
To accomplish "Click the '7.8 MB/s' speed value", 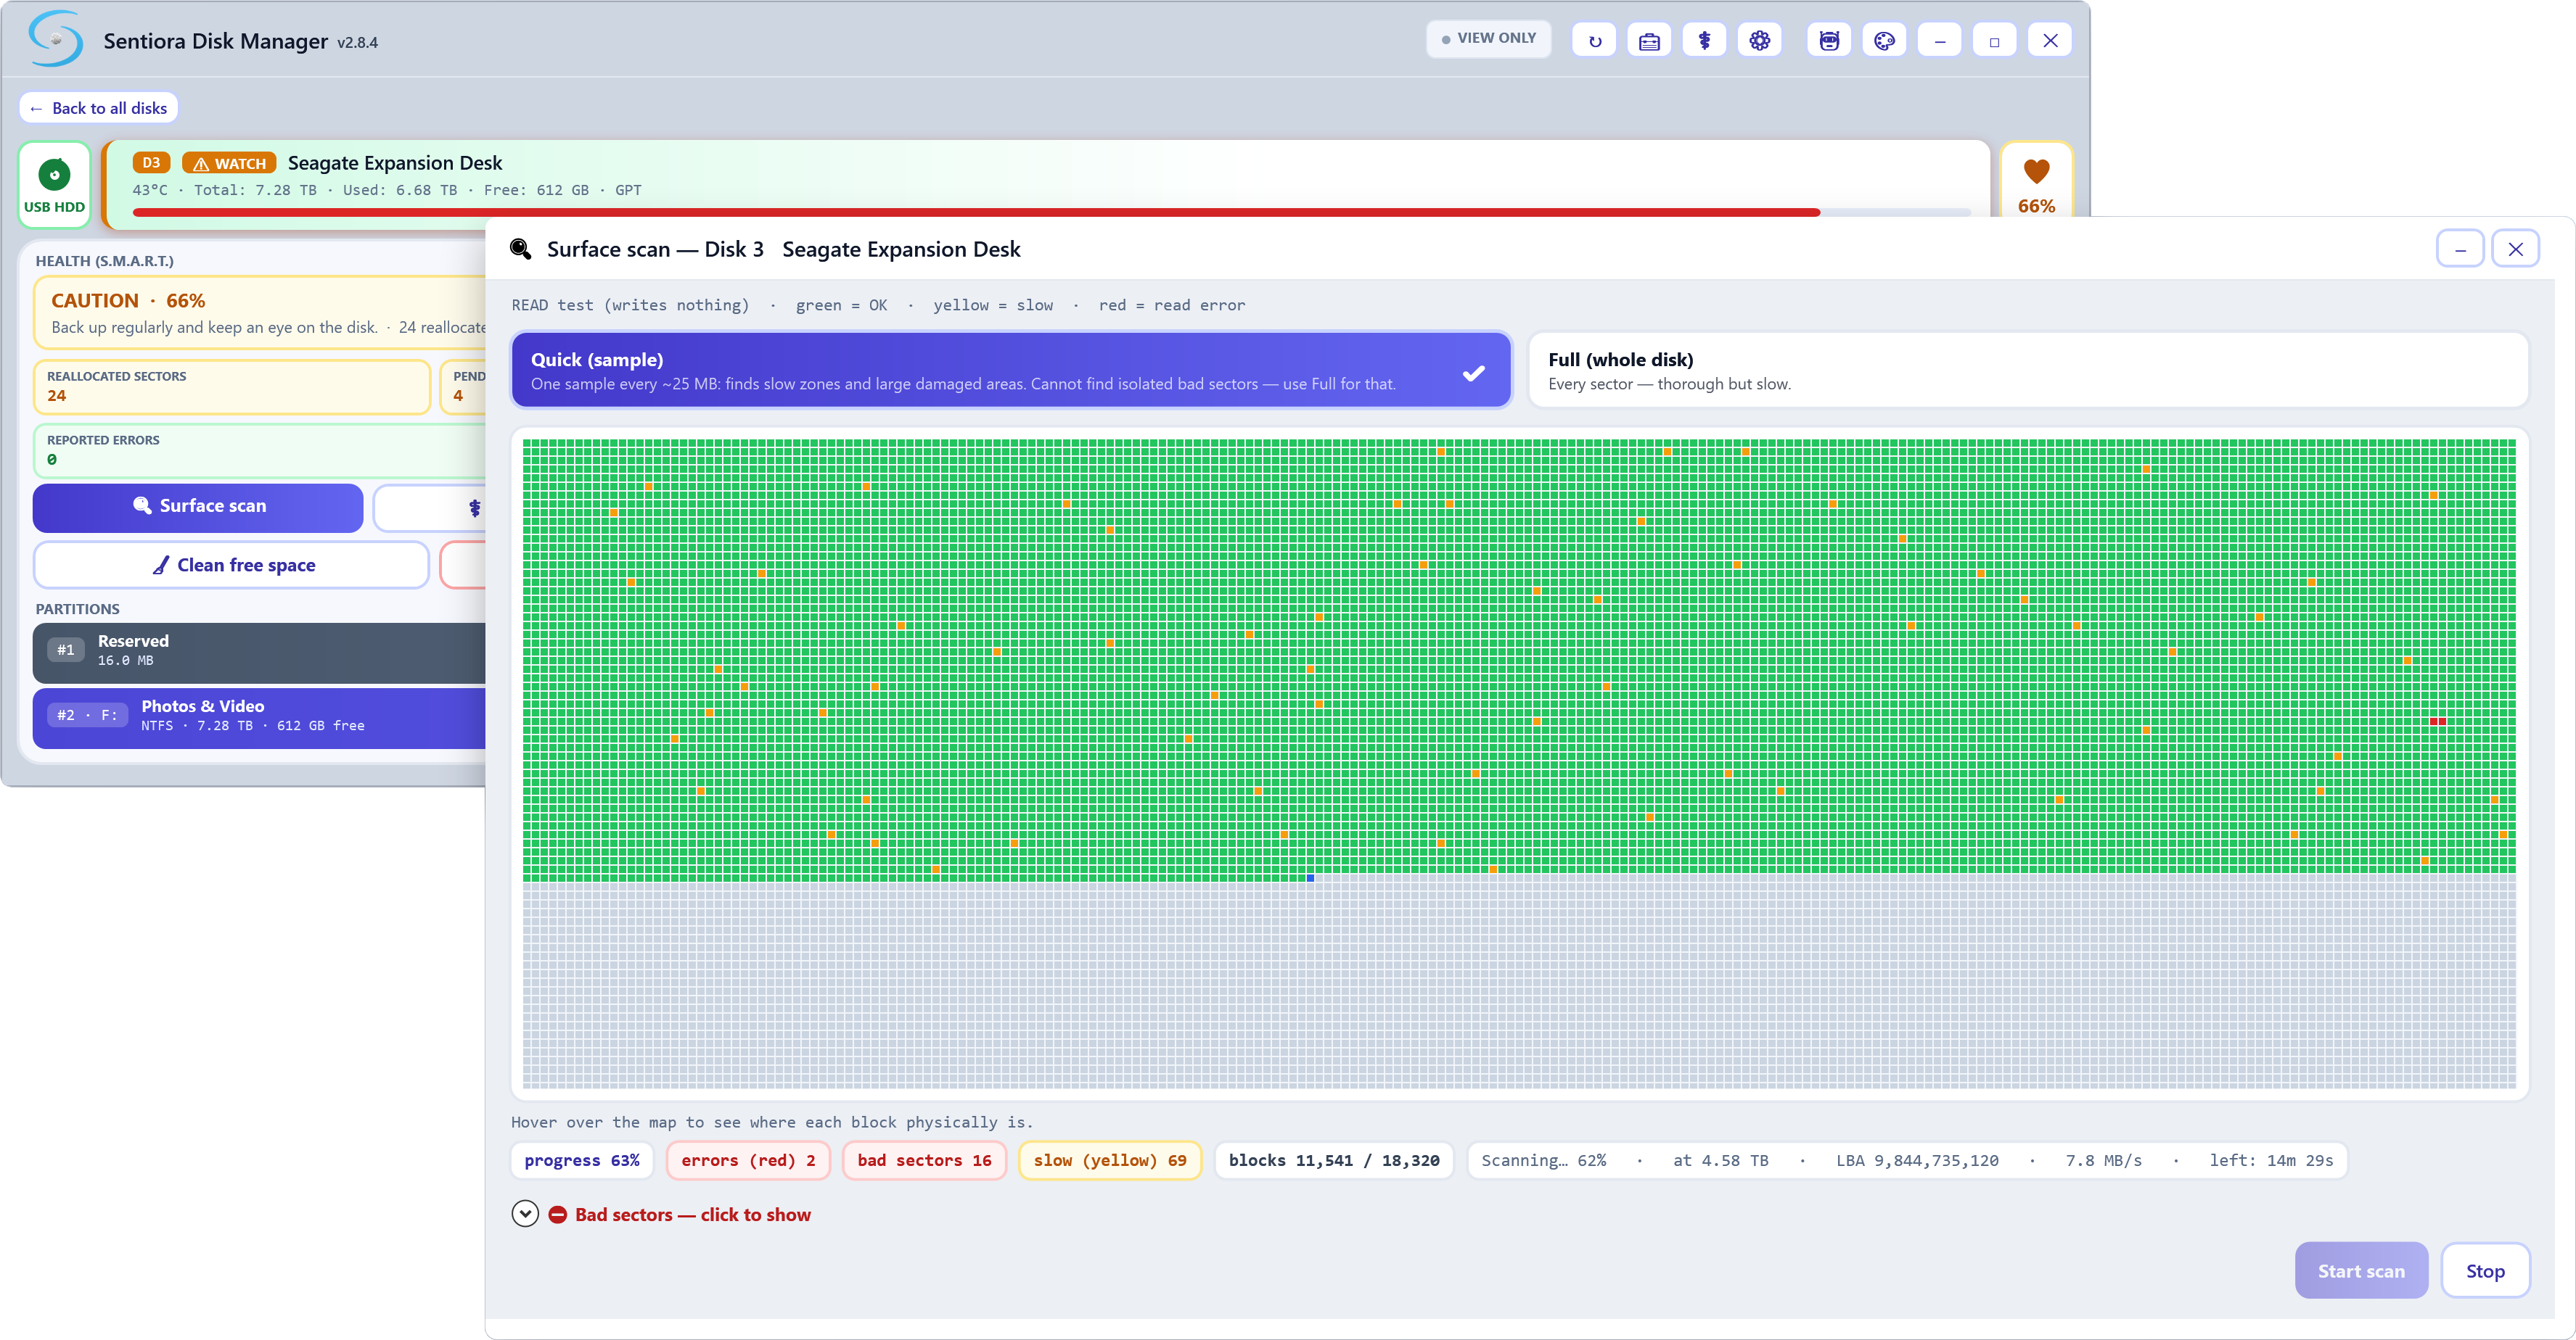I will point(2104,1160).
